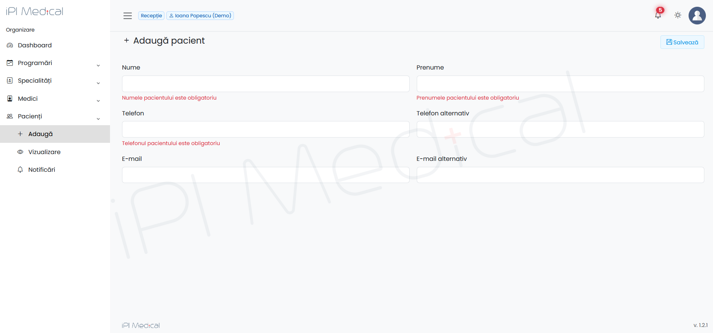Focus the Nume input field
Viewport: 713px width, 333px height.
point(265,84)
